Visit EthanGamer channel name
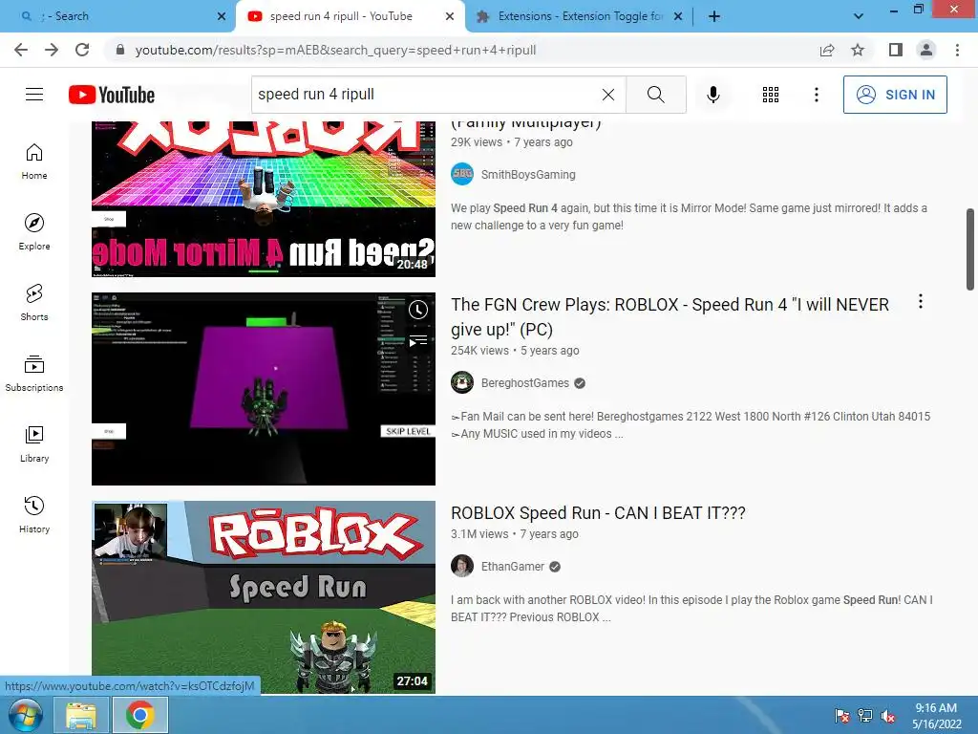This screenshot has height=734, width=978. click(513, 567)
